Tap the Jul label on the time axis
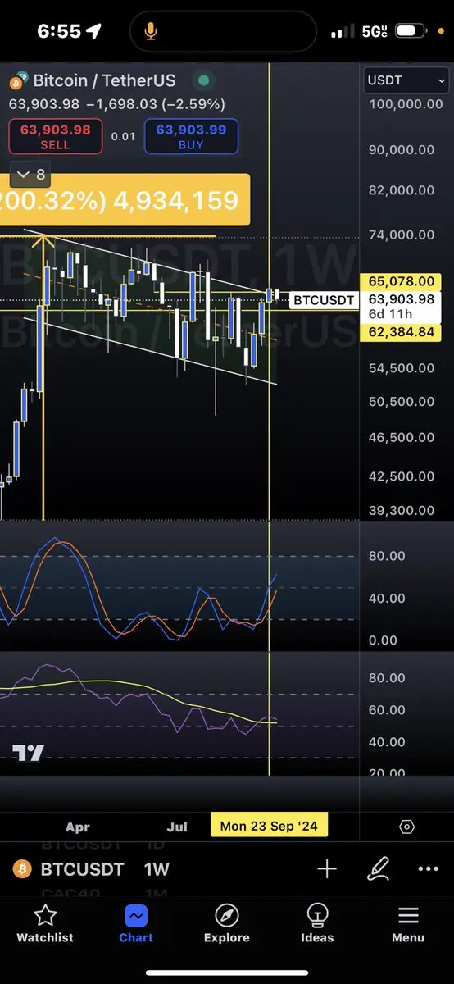Screen dimensions: 454x984 pyautogui.click(x=178, y=827)
